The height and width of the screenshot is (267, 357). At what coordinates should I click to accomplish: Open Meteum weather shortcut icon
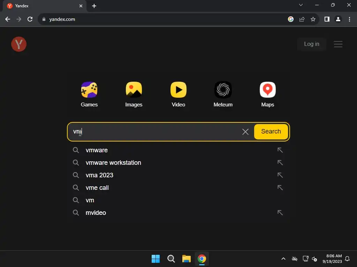(223, 90)
